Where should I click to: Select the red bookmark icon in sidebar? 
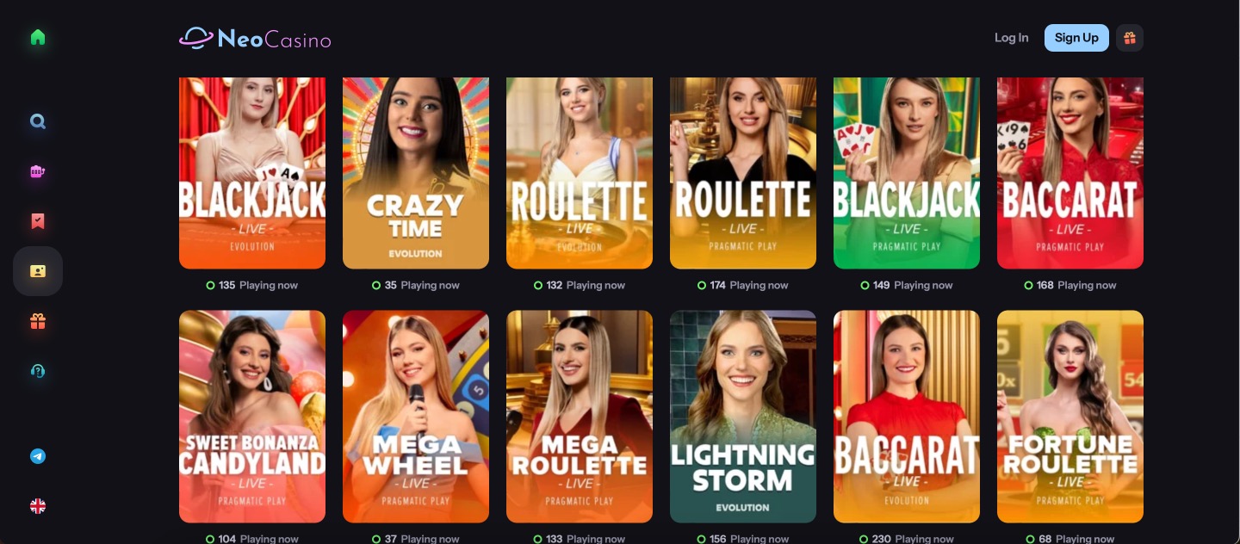pyautogui.click(x=38, y=221)
